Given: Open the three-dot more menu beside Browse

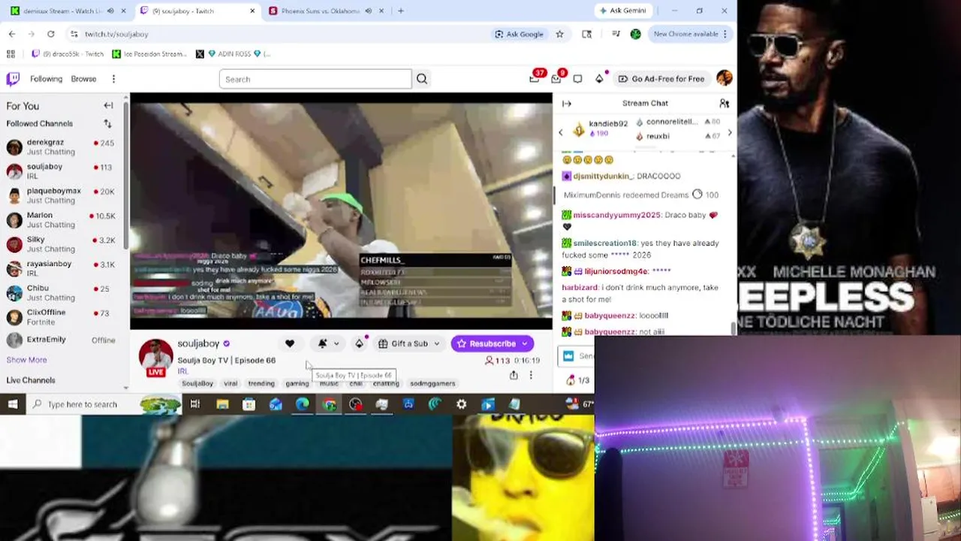Looking at the screenshot, I should pos(113,79).
